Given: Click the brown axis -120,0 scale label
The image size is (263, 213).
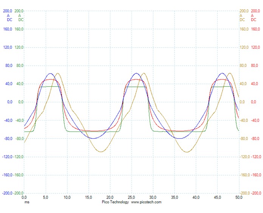Looking at the screenshot, I should tap(244, 157).
